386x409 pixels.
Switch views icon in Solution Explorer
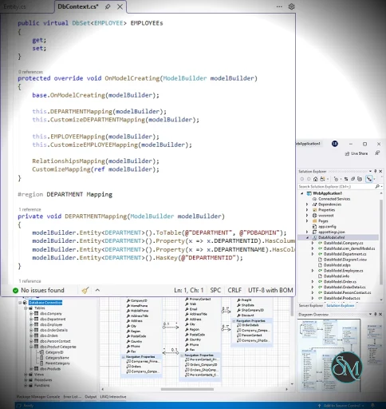coord(323,179)
